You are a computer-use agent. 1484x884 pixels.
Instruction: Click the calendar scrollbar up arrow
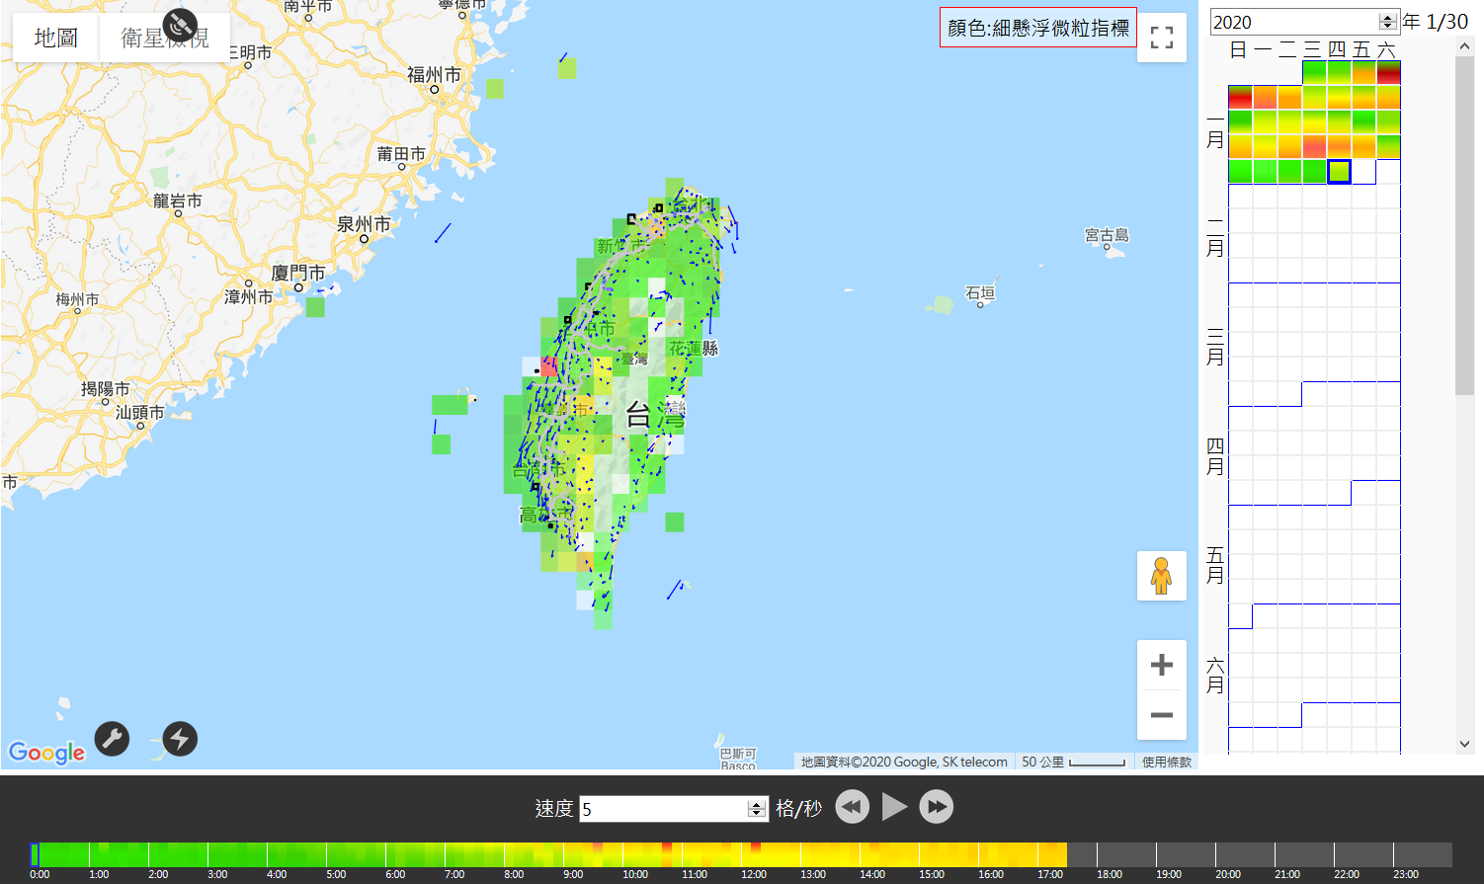click(1464, 45)
